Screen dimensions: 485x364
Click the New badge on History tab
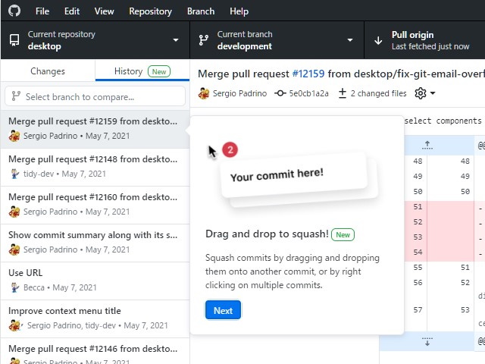159,71
